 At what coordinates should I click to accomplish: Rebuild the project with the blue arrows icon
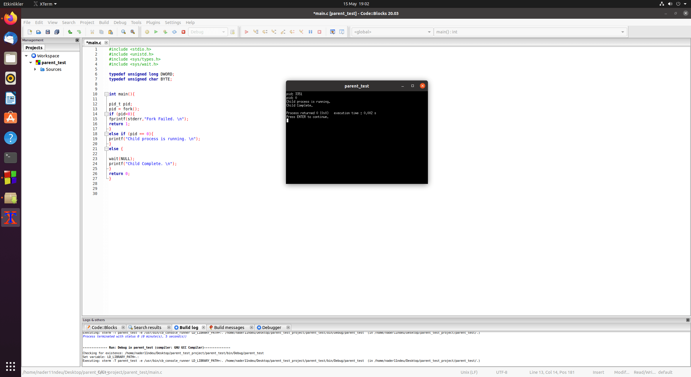click(174, 32)
